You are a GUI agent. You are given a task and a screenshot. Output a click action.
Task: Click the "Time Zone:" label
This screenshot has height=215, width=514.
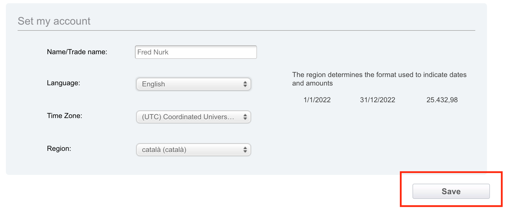(65, 116)
